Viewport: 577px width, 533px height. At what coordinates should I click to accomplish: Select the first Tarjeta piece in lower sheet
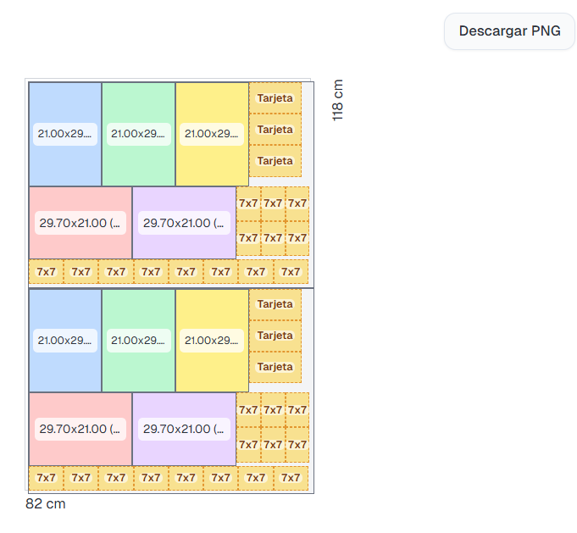275,304
